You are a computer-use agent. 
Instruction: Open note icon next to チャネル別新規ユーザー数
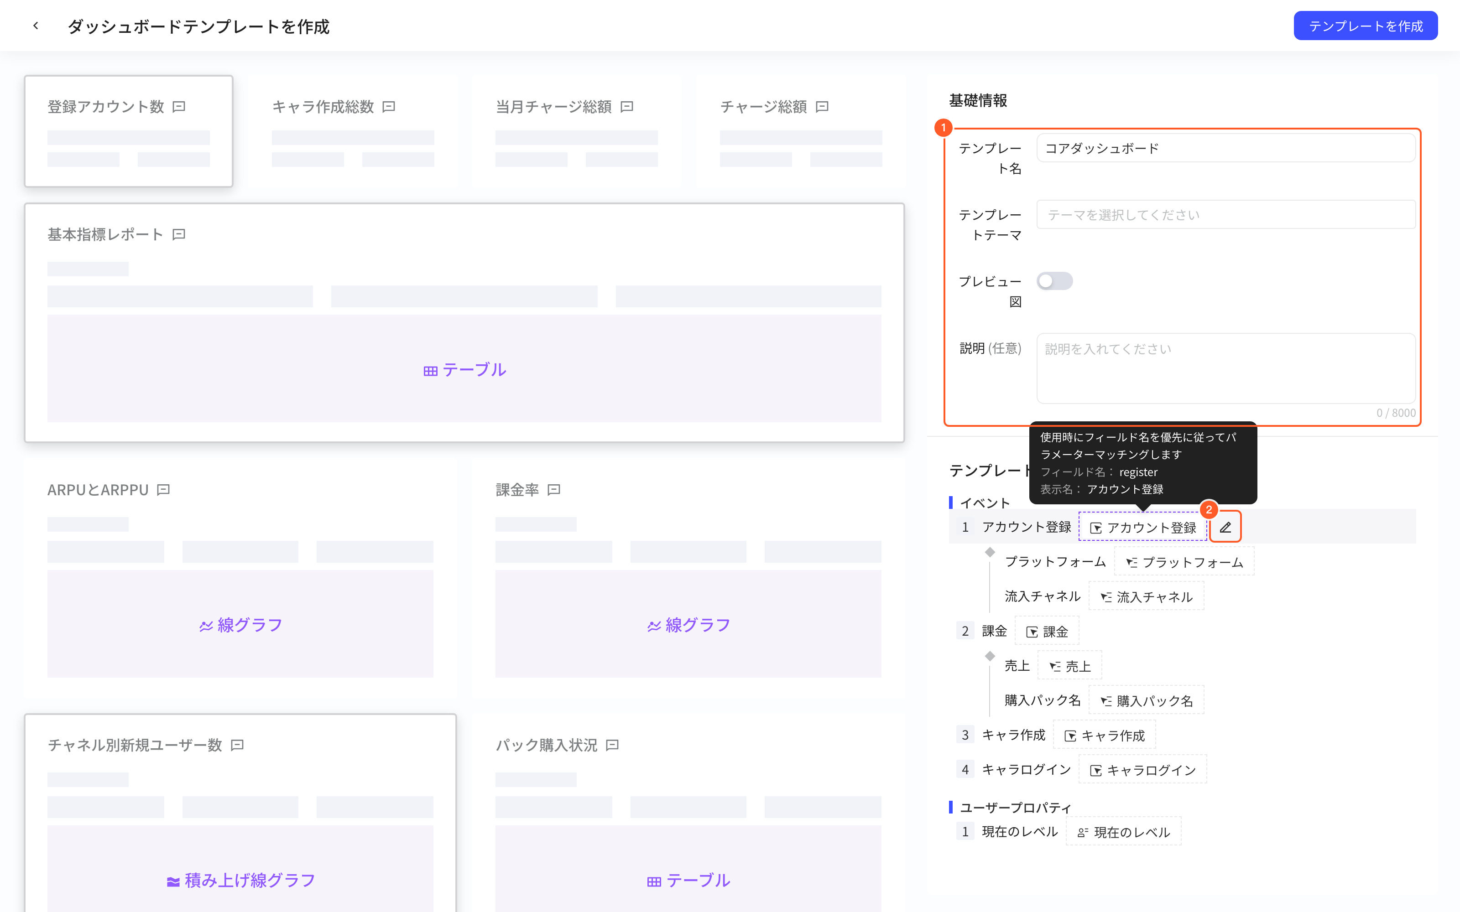click(237, 745)
